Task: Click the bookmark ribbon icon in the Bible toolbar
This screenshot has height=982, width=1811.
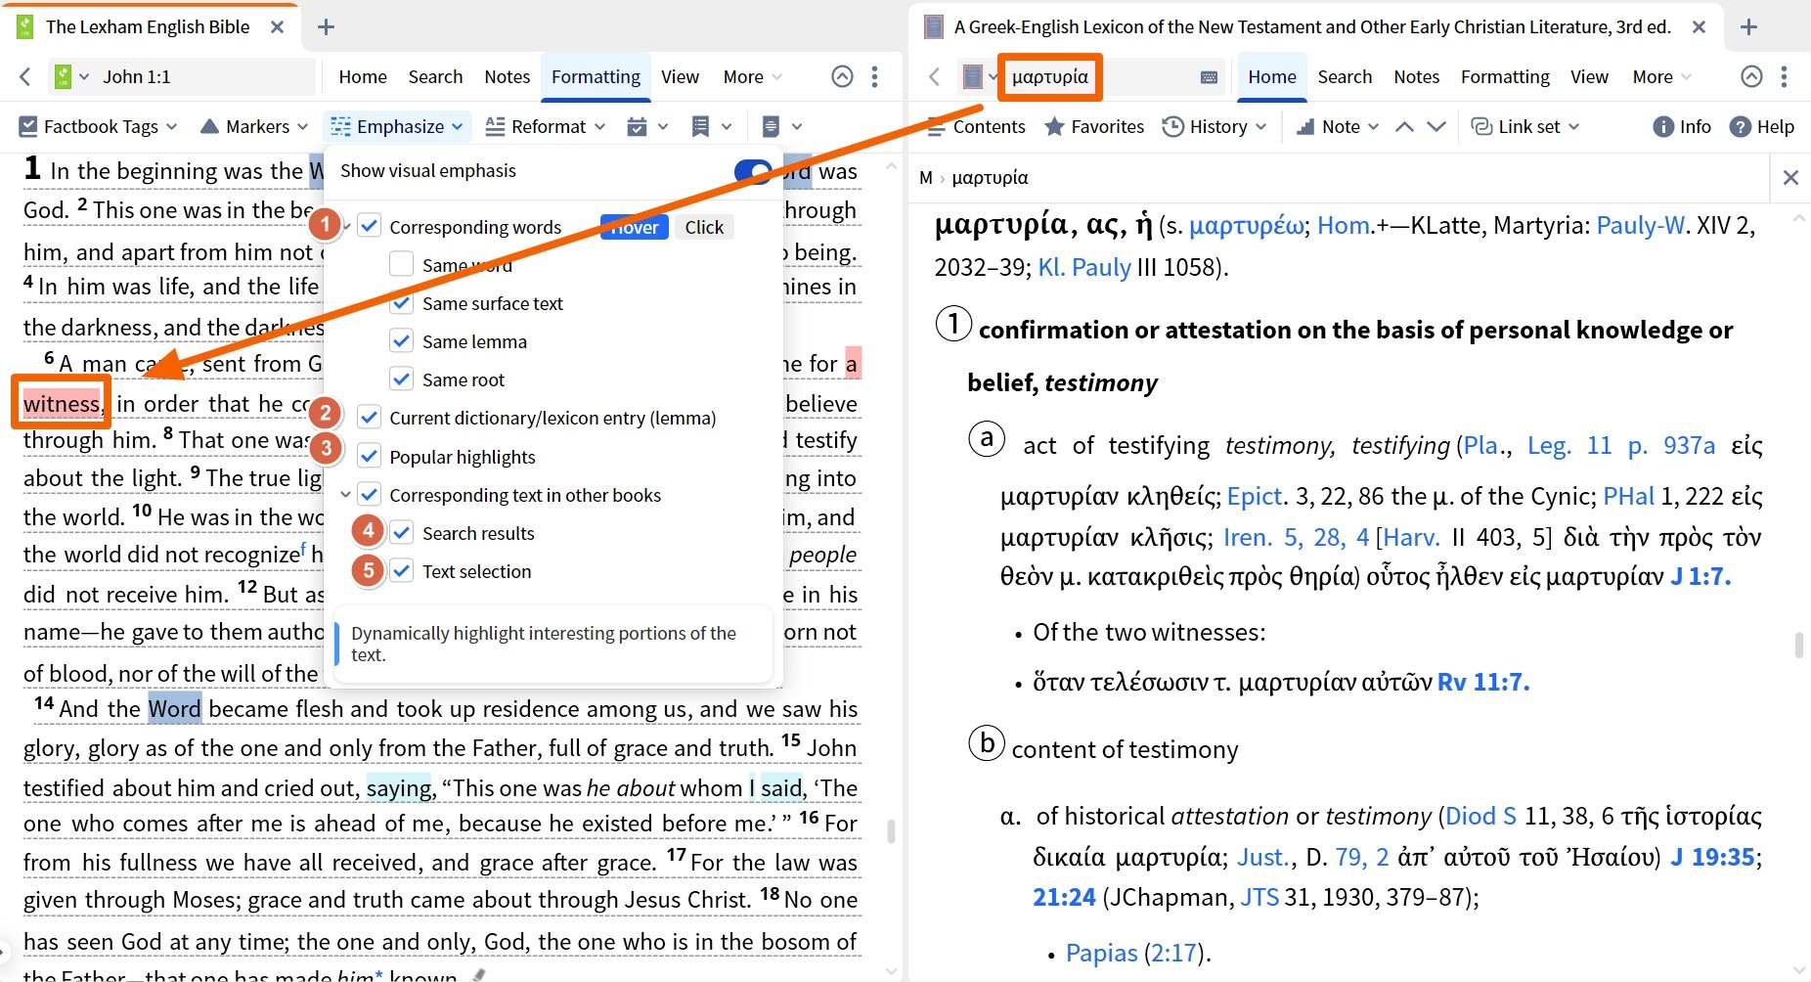Action: (700, 126)
